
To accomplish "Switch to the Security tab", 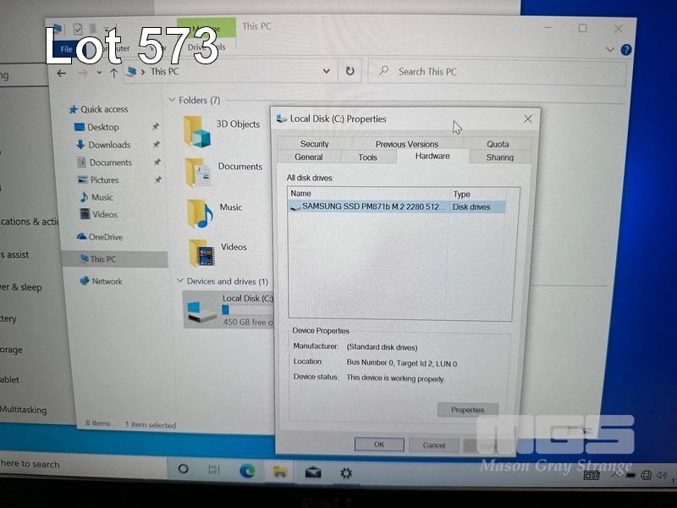I will 314,144.
